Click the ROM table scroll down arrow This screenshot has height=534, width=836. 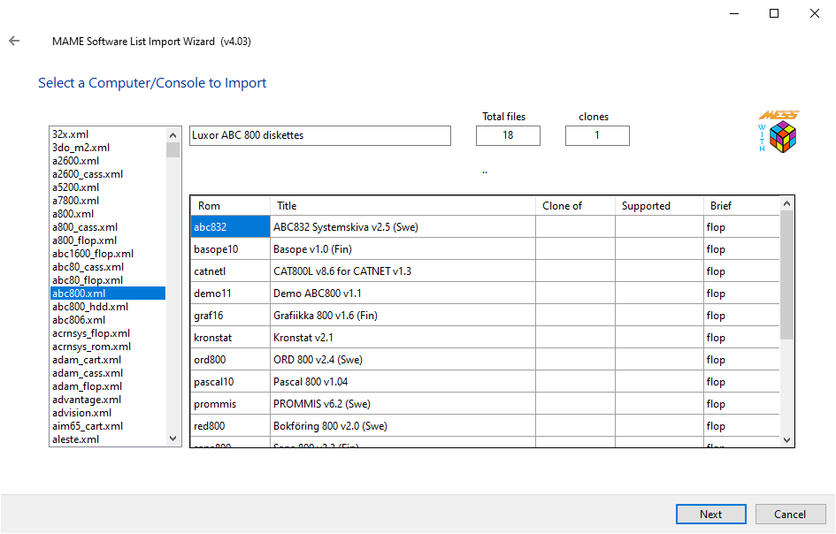point(787,439)
